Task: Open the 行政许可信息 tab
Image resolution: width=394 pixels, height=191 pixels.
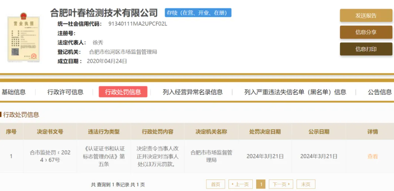Action: point(65,92)
